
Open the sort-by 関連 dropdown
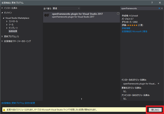[x=66, y=8]
